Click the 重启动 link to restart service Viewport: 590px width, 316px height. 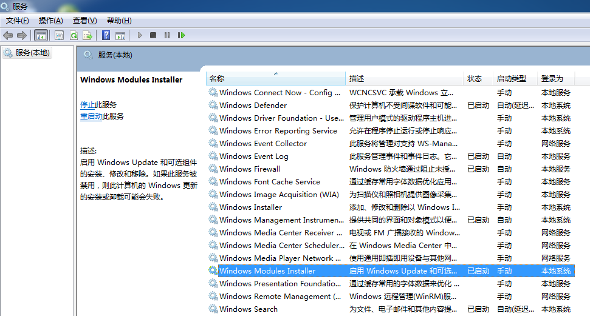[91, 116]
